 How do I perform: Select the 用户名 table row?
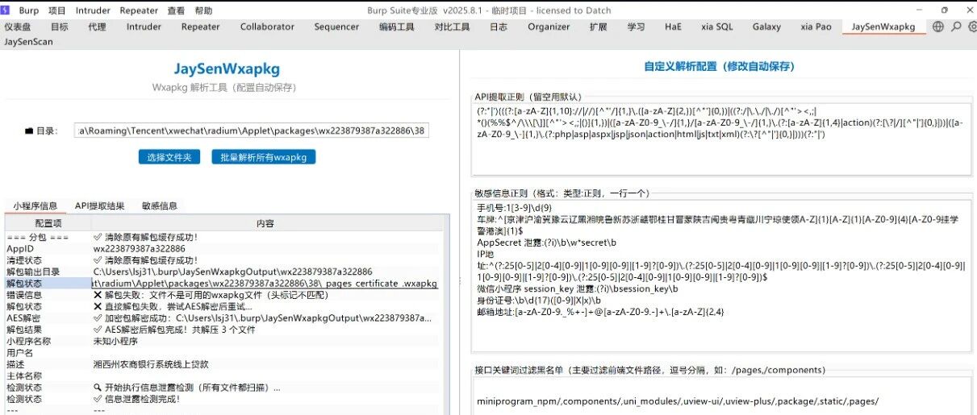pos(224,352)
